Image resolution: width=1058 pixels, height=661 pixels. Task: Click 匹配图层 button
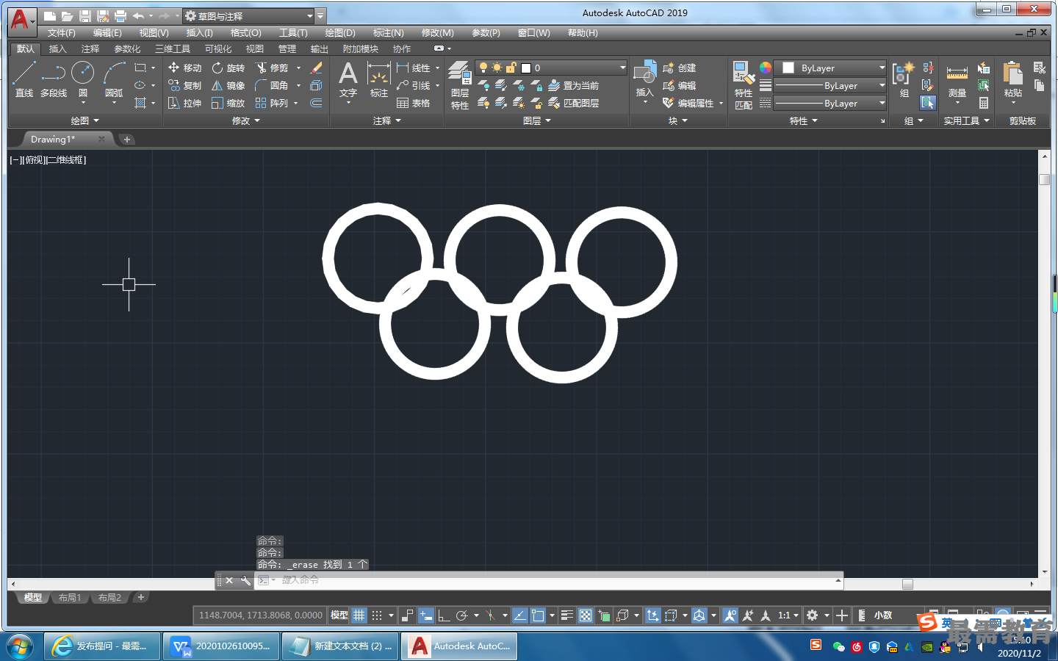pyautogui.click(x=573, y=104)
